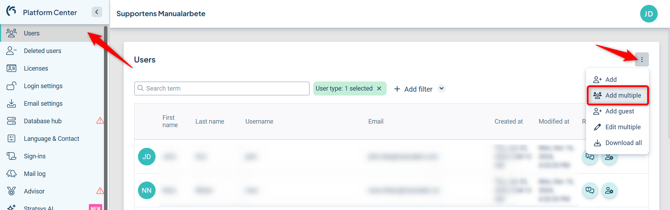Sort by the Username column header
This screenshot has height=210, width=670.
259,122
